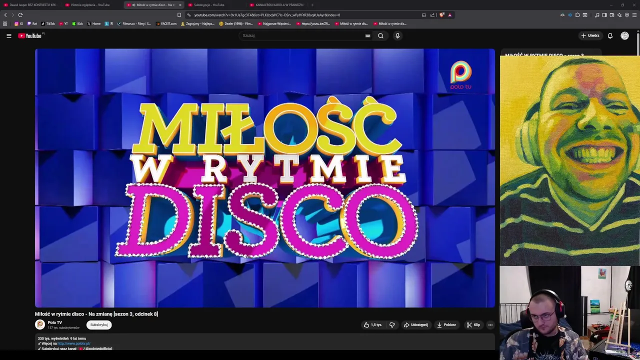Screen dimensions: 640x360
Task: Like the video with thumbs up
Action: coord(373,324)
